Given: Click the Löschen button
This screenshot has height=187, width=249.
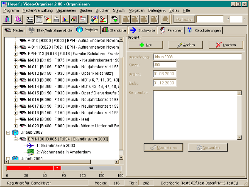Looking at the screenshot, I should tap(226, 45).
